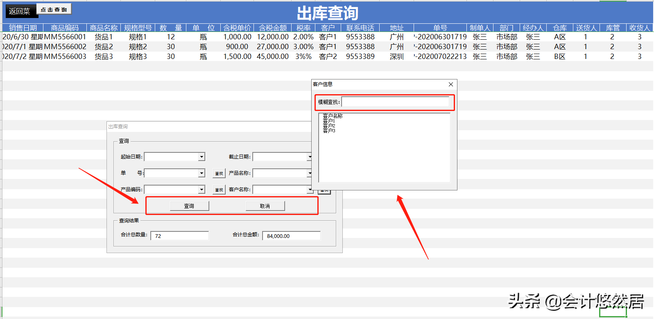Viewport: 654px width, 319px height.
Task: Select the amount cell 12,000.00
Action: coord(273,37)
